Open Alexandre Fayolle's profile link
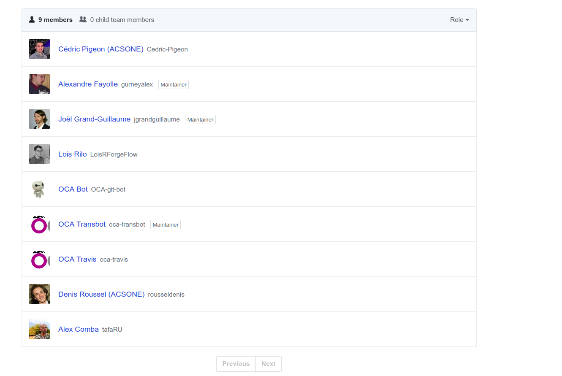 [88, 84]
